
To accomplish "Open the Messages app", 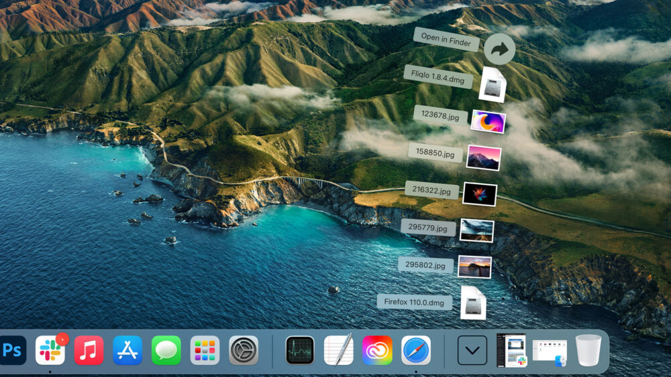I will click(x=166, y=350).
